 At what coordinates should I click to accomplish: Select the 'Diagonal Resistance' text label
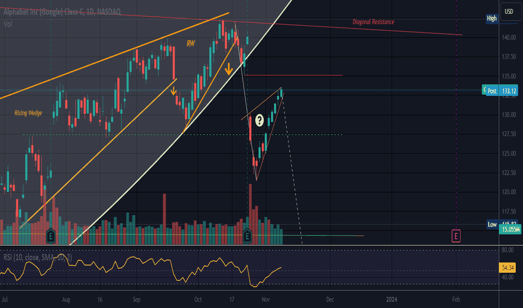(x=373, y=22)
